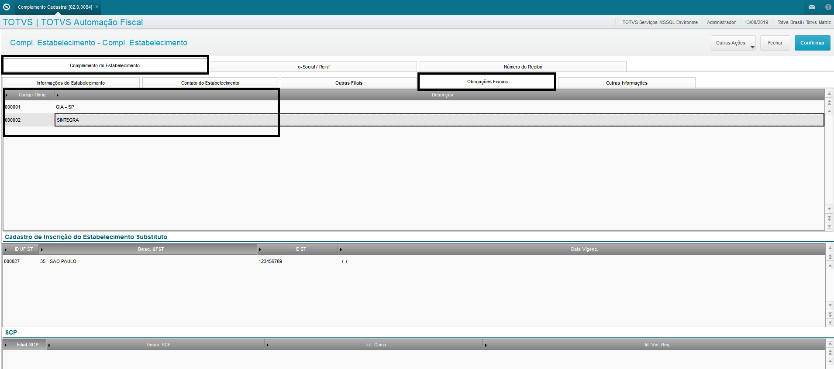Image resolution: width=834 pixels, height=369 pixels.
Task: Select the IE ST value 123456789
Action: 298,261
